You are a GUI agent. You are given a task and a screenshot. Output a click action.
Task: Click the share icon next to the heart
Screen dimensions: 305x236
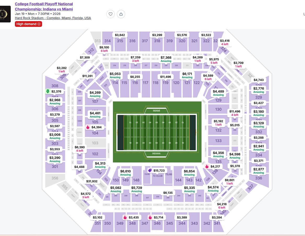coord(121,14)
